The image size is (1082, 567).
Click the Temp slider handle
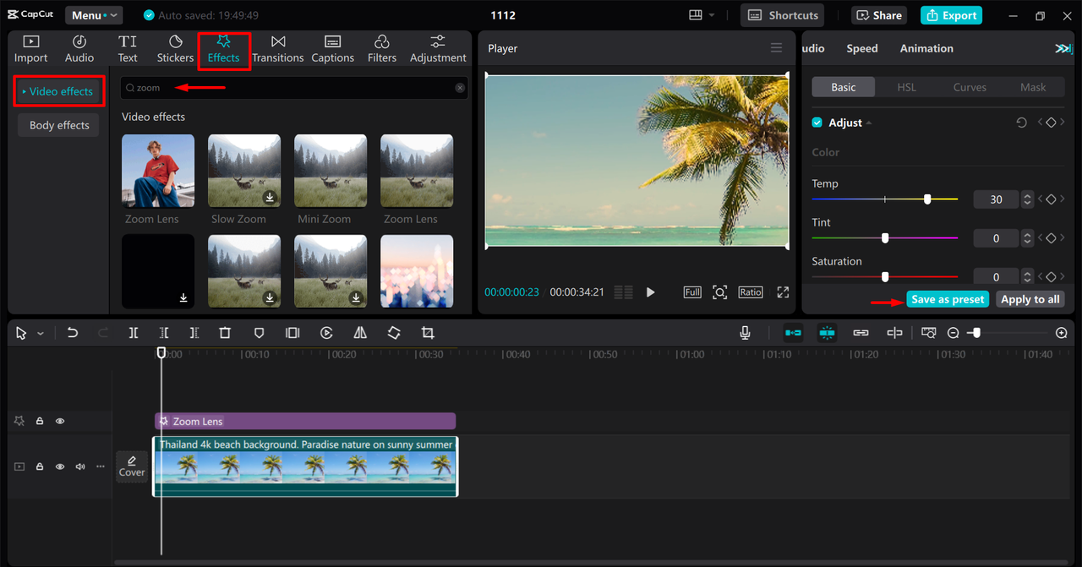(x=927, y=199)
